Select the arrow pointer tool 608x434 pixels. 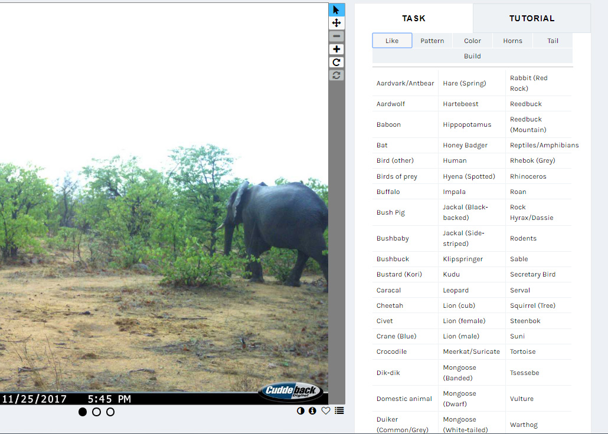336,10
